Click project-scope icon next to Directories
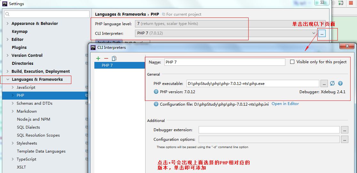Image resolution: width=357 pixels, height=173 pixels. [x=86, y=63]
